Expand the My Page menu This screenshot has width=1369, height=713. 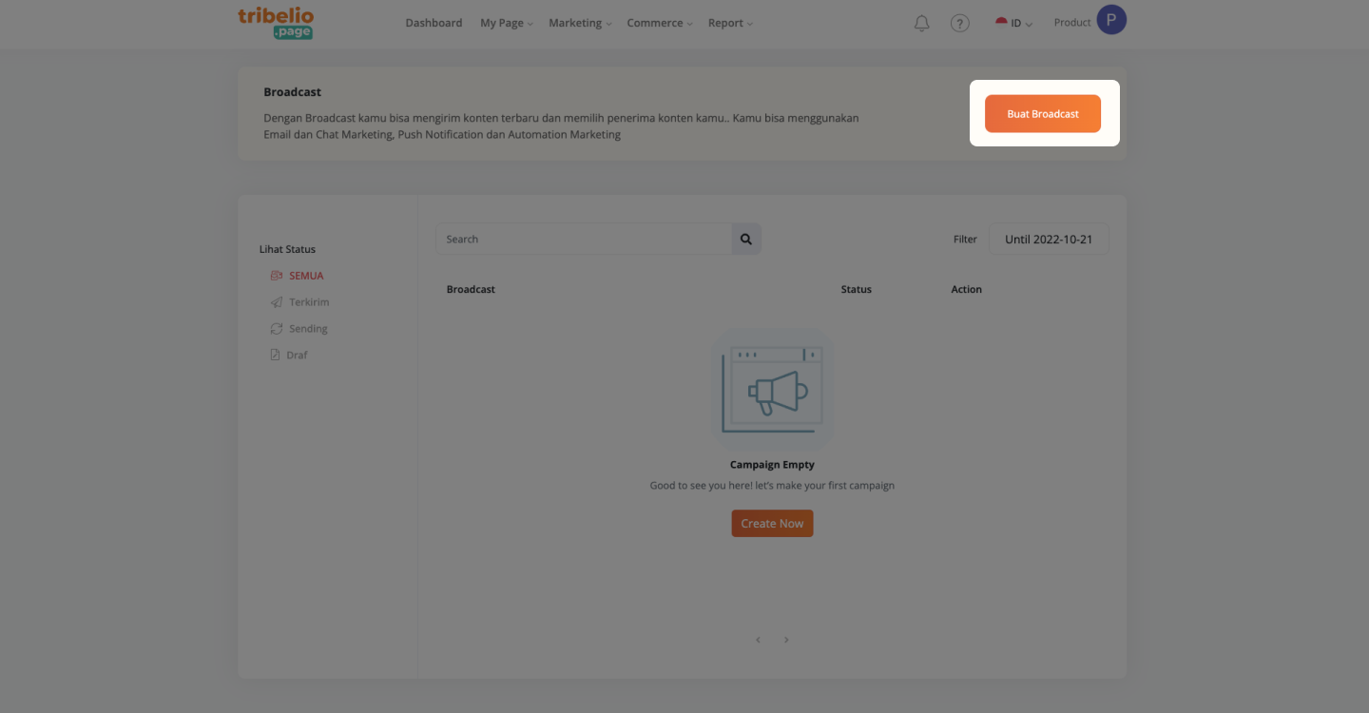click(507, 24)
